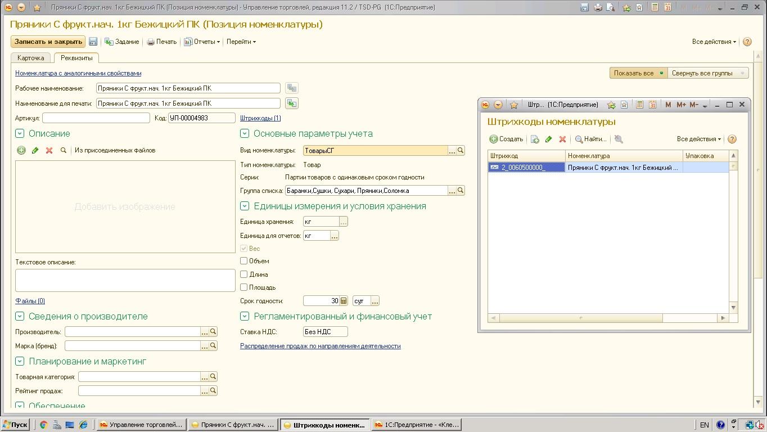
Task: Click the pencil edit-image icon in Описание
Action: tap(35, 150)
